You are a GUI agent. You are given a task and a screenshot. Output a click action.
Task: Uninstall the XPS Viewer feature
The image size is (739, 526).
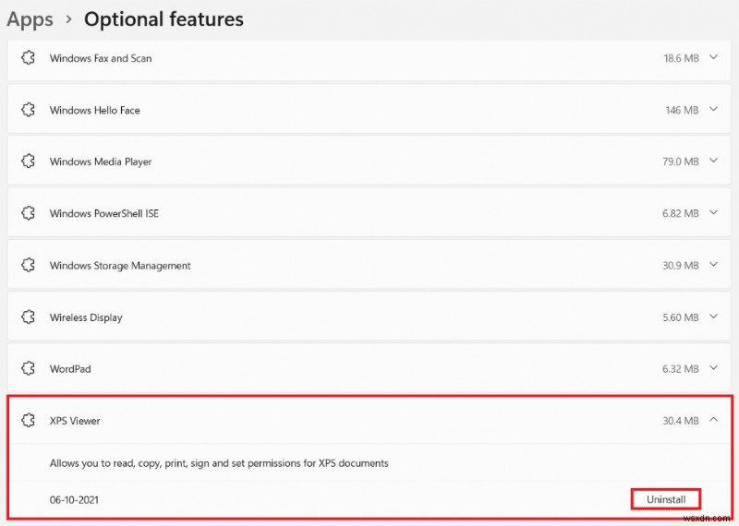click(x=665, y=499)
